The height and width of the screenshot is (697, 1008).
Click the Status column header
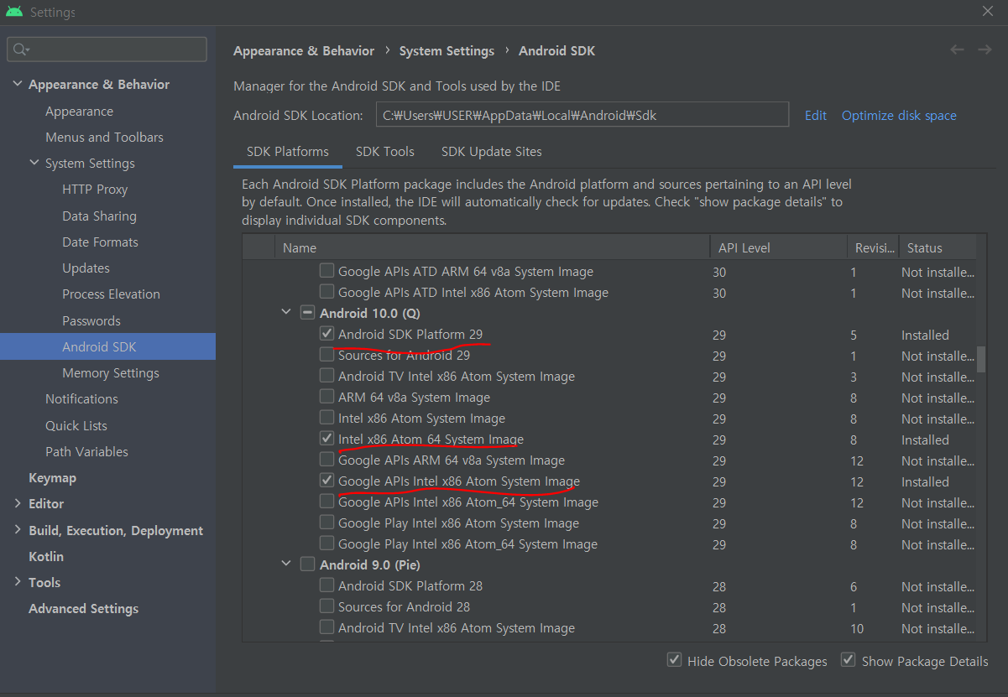[x=937, y=247]
